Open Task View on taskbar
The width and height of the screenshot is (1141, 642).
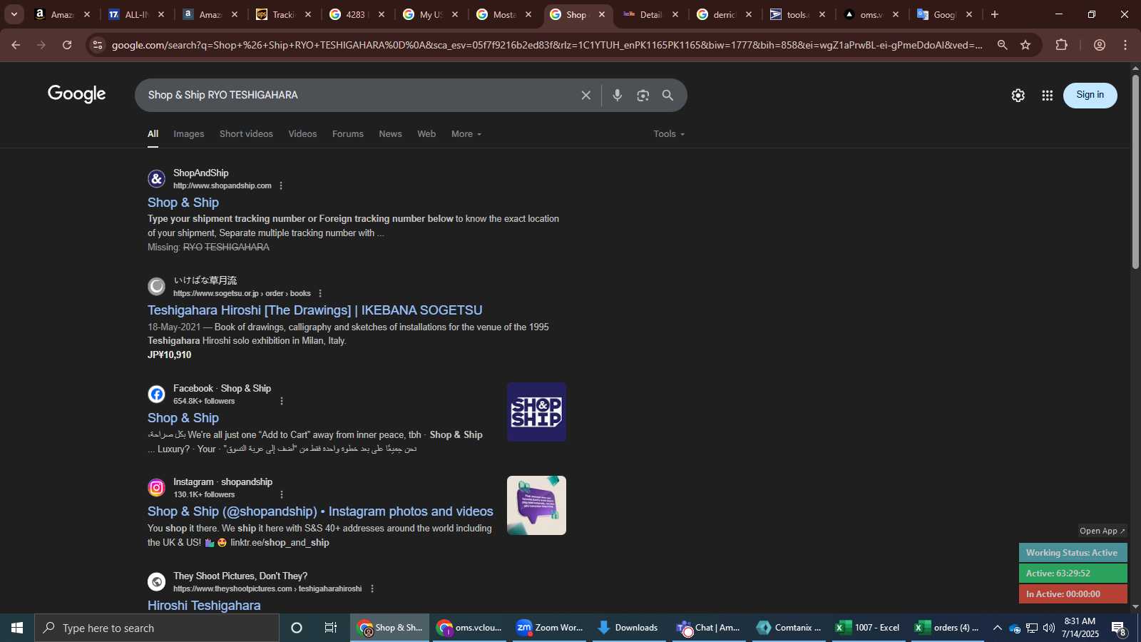click(331, 628)
